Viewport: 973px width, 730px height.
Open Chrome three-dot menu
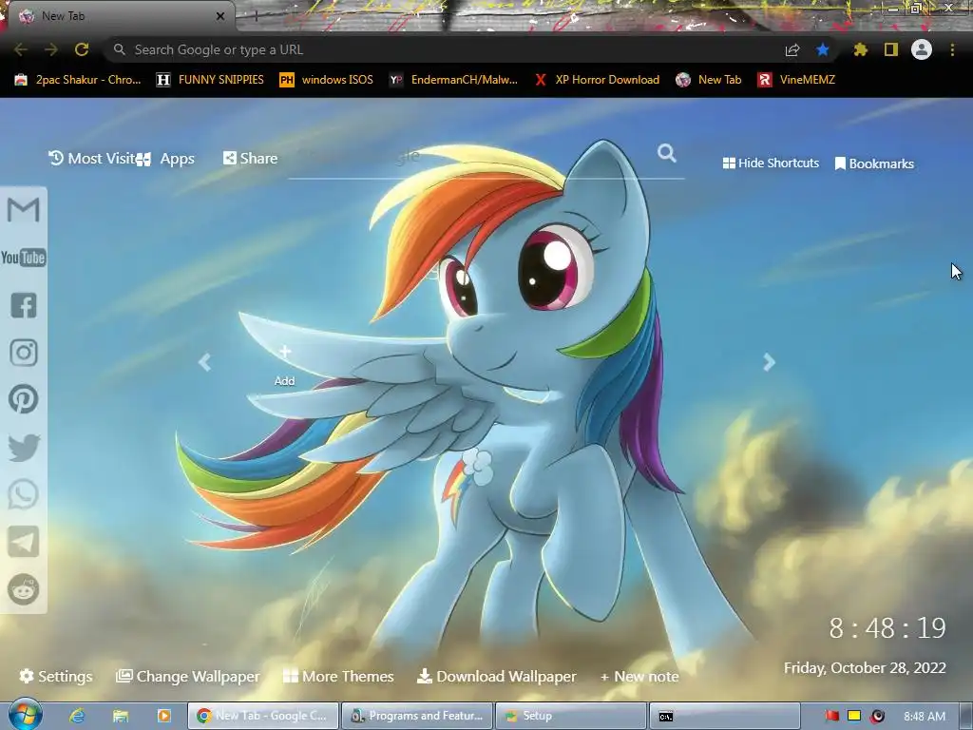(952, 49)
